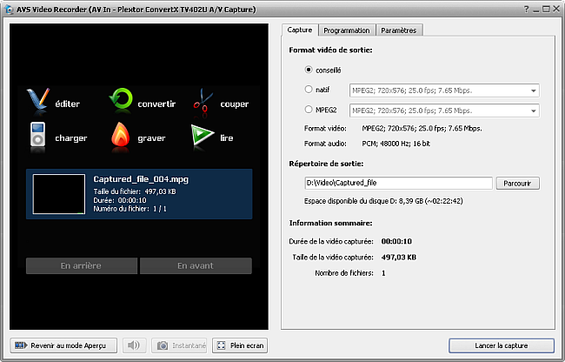Click the output directory path field

click(398, 183)
